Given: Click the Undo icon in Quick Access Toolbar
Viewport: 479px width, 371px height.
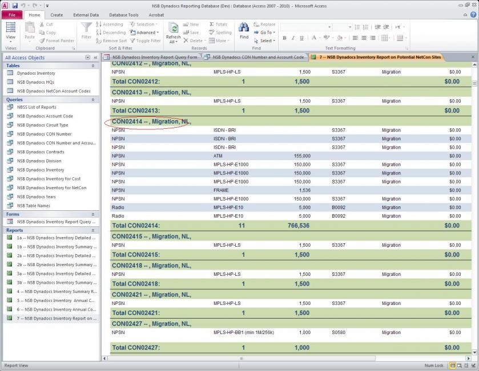Looking at the screenshot, I should (23, 6).
